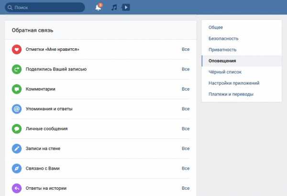Screen dimensions: 287x196
Task: Click the Обратная связь heading
Action: click(x=33, y=30)
